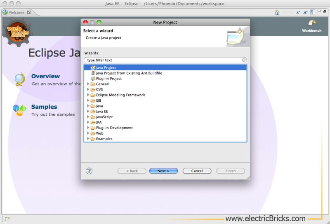Click the Reduce font size icon

pyautogui.click(x=298, y=12)
